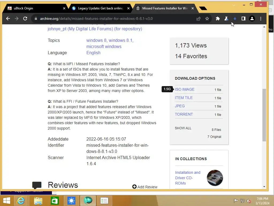Click SHOW ALL download files

coord(183,128)
